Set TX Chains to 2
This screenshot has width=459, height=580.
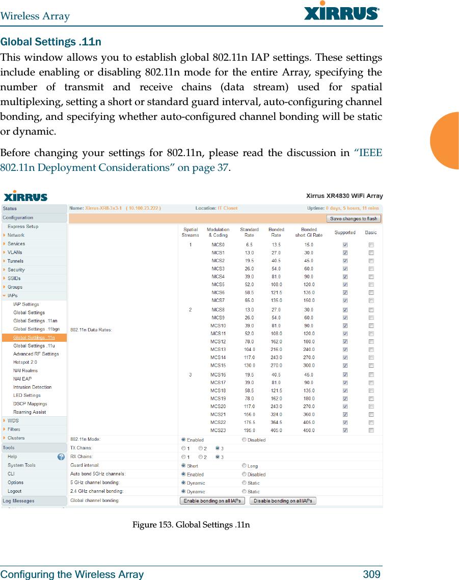(x=200, y=448)
